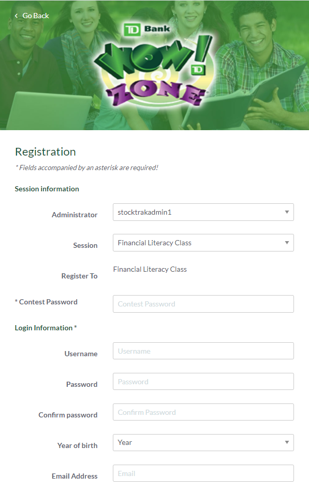309x489 pixels.
Task: Click the Administrator dropdown arrow
Action: tap(287, 212)
